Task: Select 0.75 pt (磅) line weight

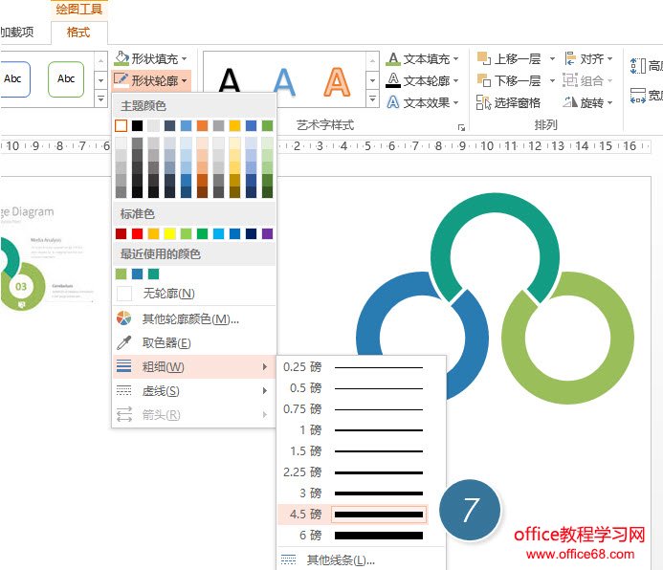Action: 353,409
